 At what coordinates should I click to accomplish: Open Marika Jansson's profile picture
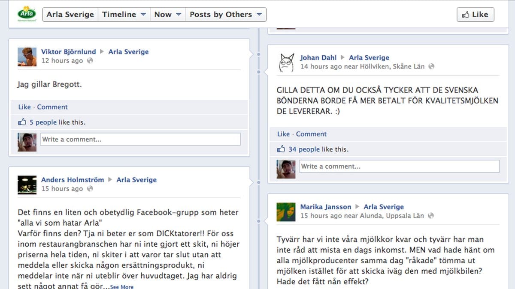click(x=286, y=212)
